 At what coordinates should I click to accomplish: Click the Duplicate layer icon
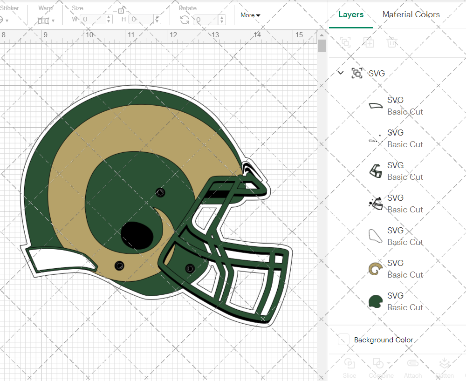tap(369, 42)
